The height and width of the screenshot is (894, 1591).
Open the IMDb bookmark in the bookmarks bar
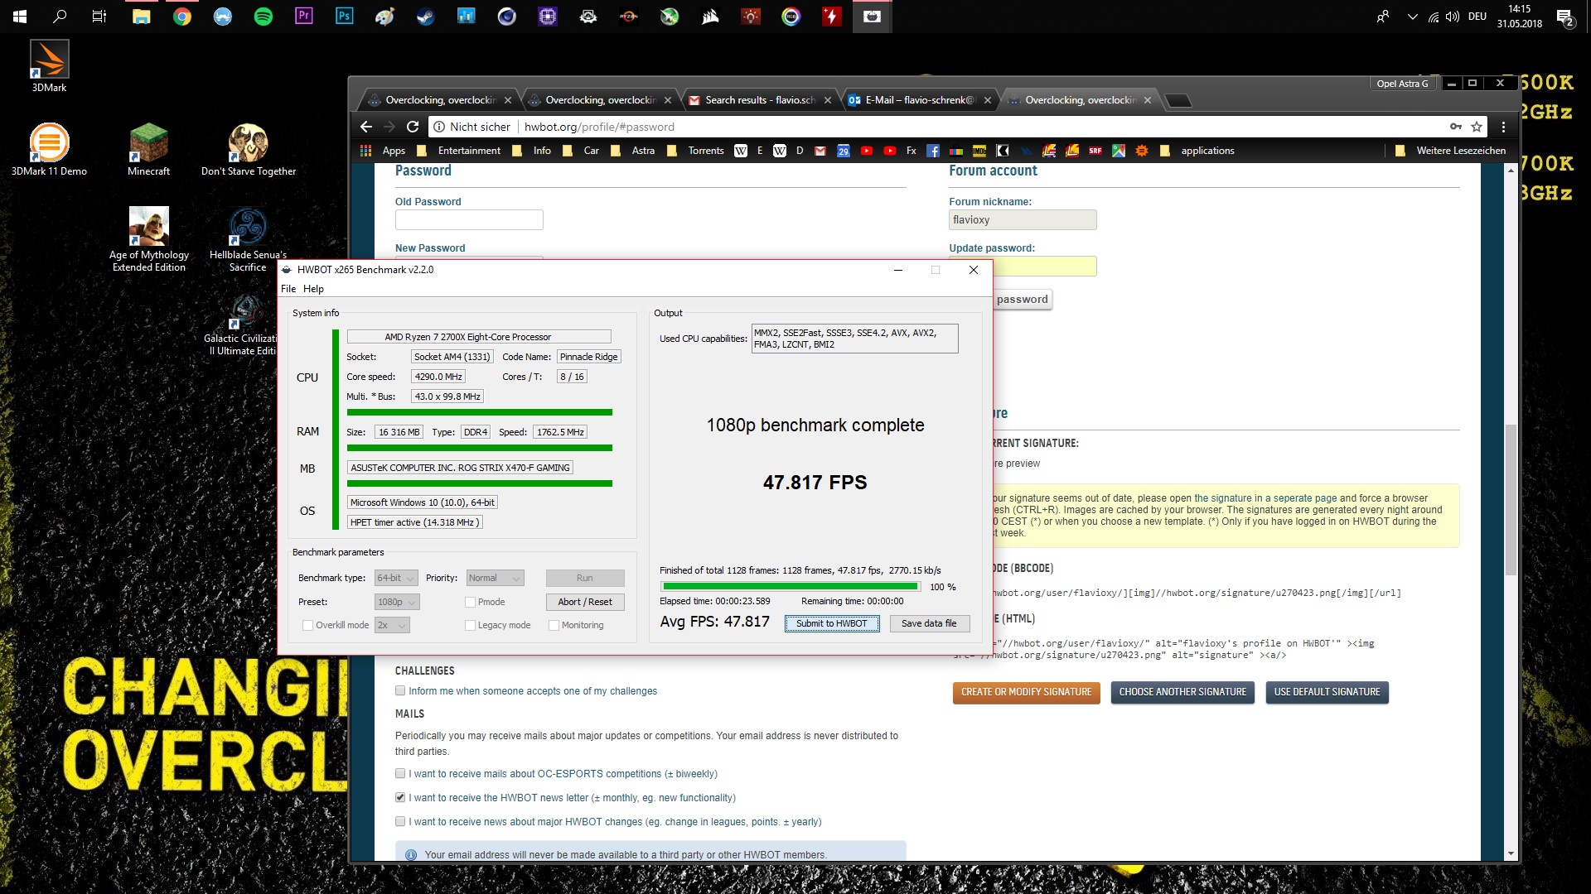pos(979,151)
